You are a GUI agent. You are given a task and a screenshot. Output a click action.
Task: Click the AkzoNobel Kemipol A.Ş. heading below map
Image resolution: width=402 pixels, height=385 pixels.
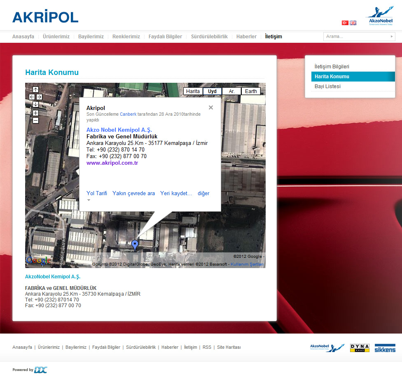click(x=53, y=277)
